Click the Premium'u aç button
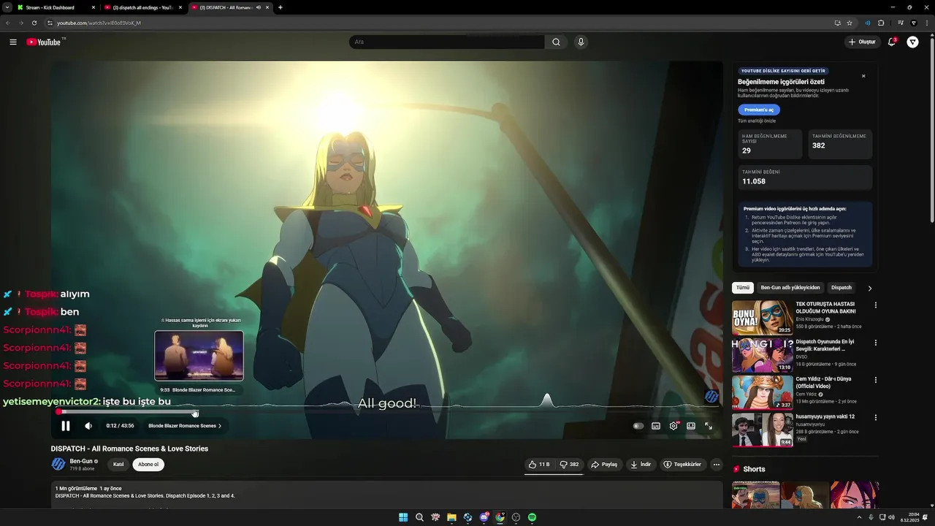 coord(759,110)
